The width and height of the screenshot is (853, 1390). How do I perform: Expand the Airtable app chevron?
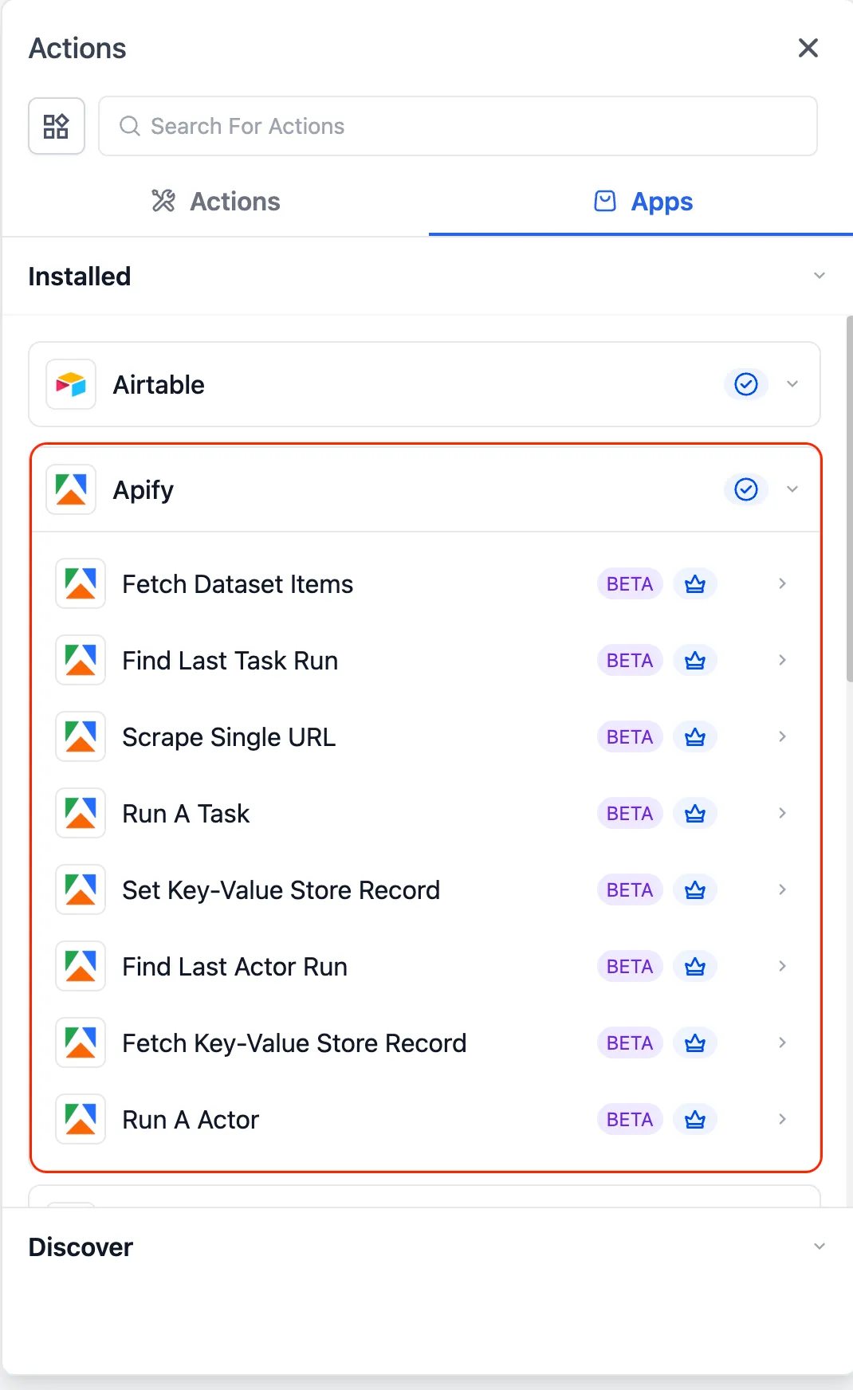point(792,384)
